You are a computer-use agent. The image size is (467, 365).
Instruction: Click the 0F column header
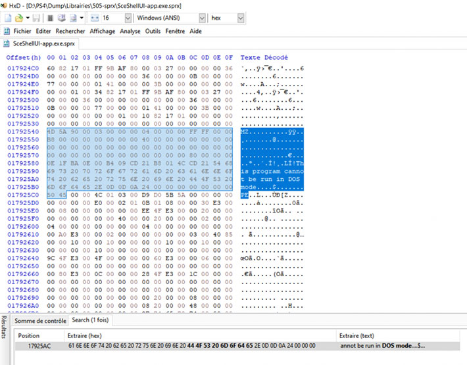tap(229, 57)
